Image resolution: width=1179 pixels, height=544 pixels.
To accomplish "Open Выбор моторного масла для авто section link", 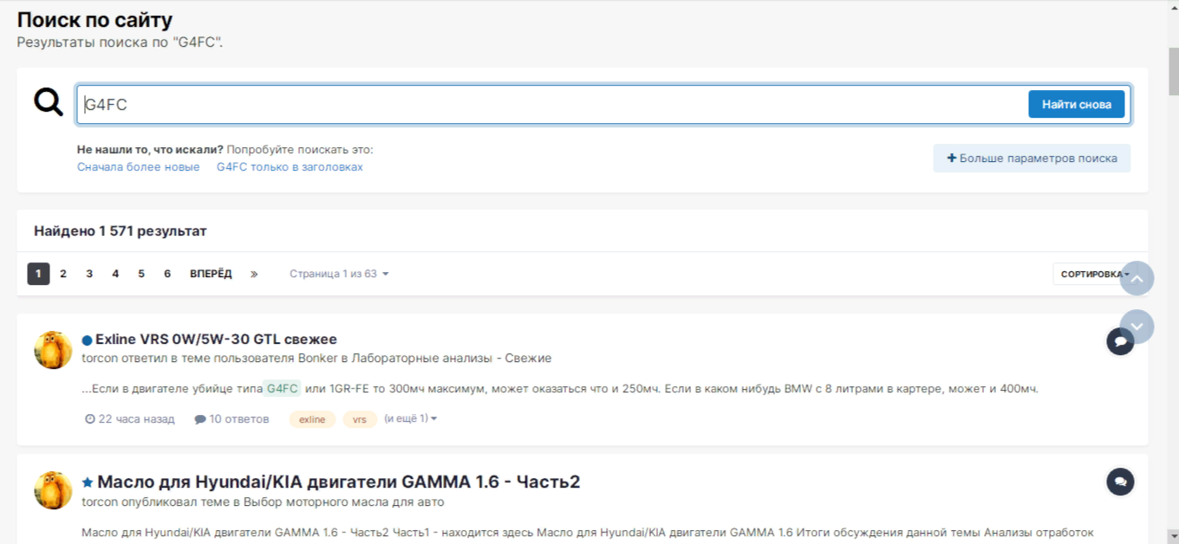I will coord(345,502).
